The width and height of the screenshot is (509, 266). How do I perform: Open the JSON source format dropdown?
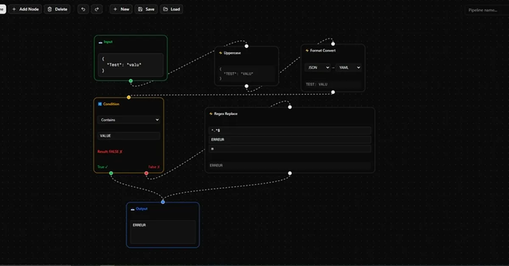click(x=317, y=67)
